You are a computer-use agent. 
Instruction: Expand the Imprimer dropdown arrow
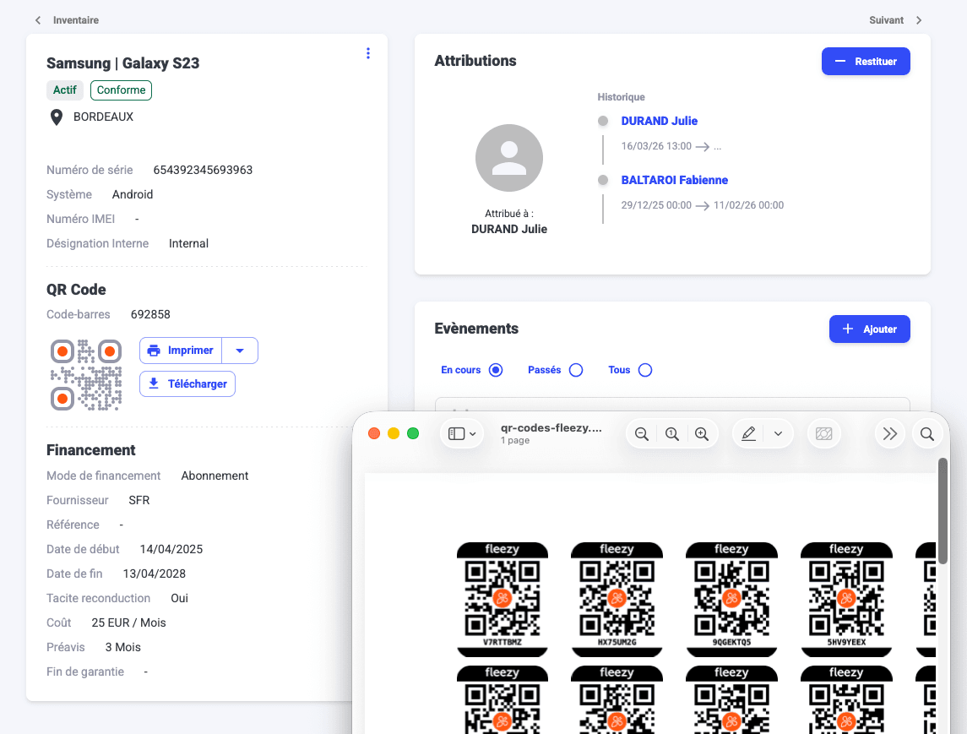click(x=240, y=351)
